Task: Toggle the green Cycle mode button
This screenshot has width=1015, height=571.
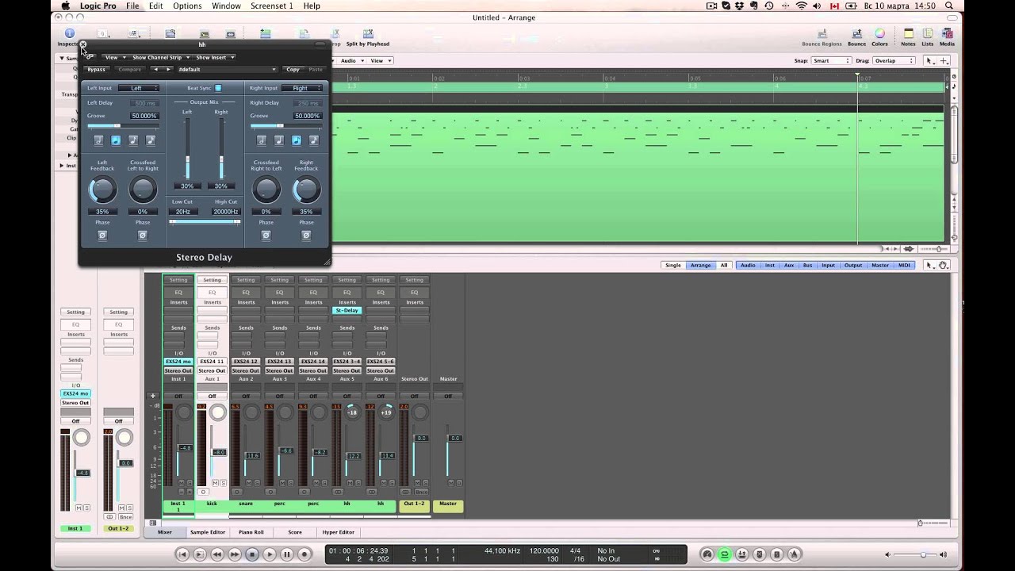Action: coord(725,554)
